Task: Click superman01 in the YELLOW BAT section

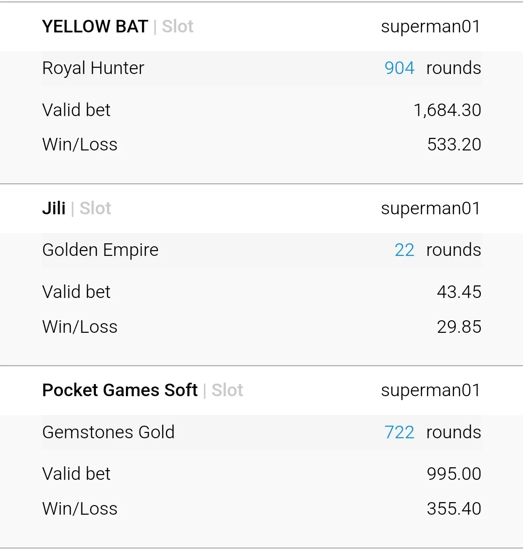Action: pos(431,27)
